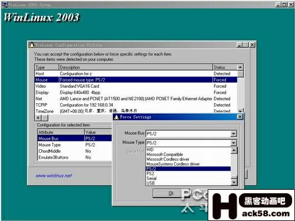The image size is (295, 221).
Task: Select the TCPIP configuration row
Action: [136, 105]
